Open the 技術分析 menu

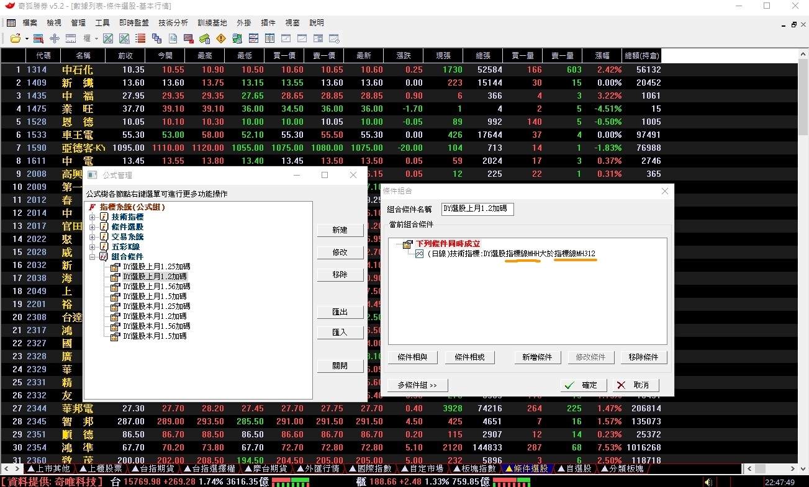pyautogui.click(x=173, y=22)
